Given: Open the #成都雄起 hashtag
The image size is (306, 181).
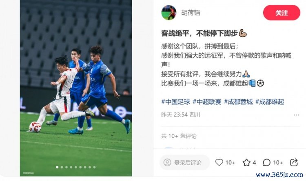Looking at the screenshot, I should tap(270, 102).
